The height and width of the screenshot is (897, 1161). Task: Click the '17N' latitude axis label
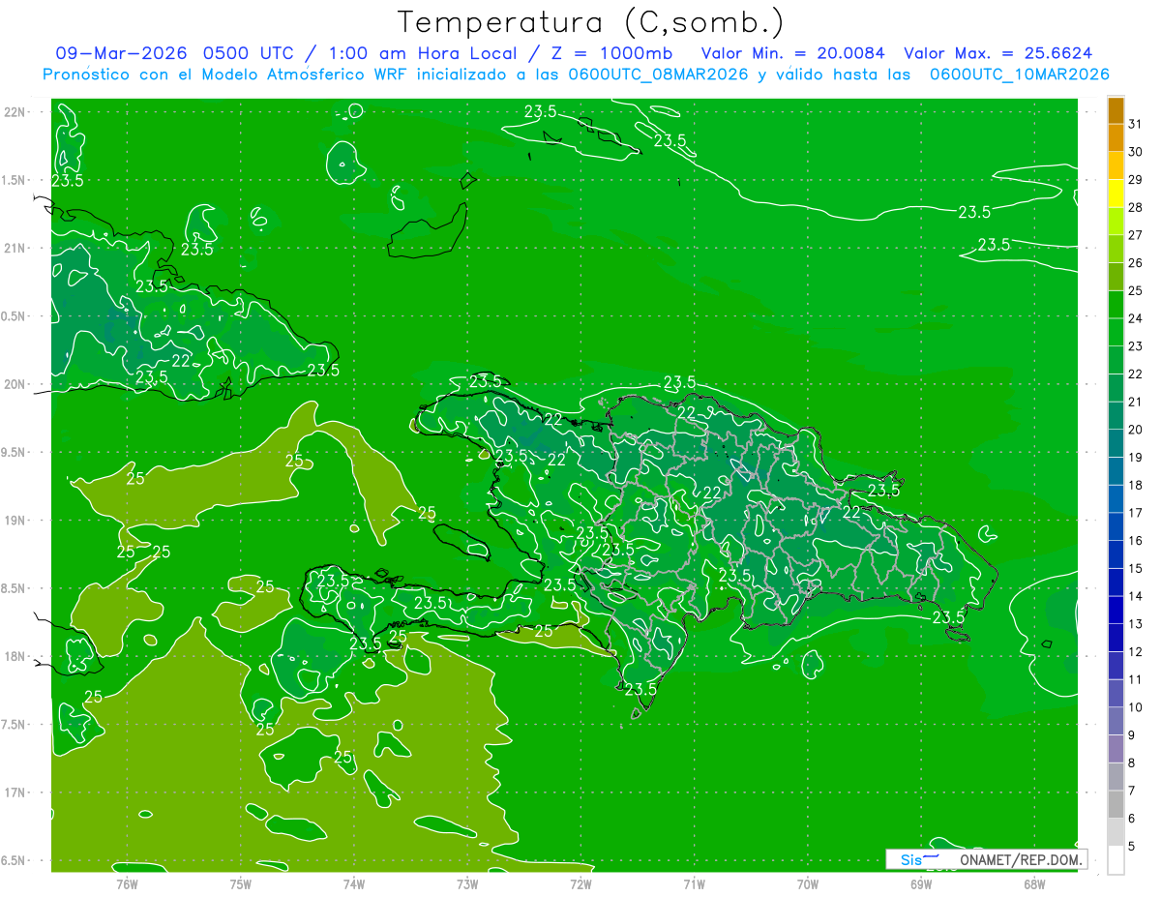click(16, 792)
